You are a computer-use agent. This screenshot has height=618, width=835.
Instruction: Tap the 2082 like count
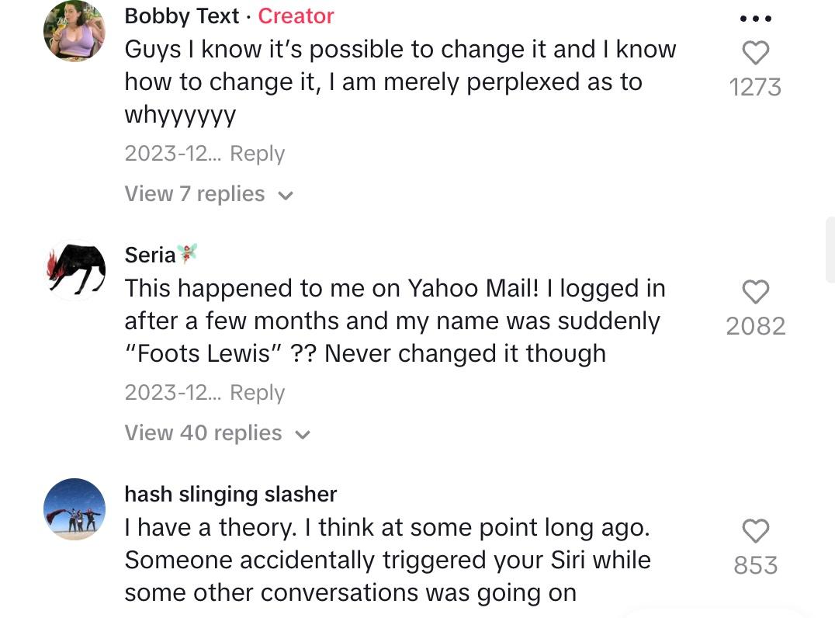756,325
